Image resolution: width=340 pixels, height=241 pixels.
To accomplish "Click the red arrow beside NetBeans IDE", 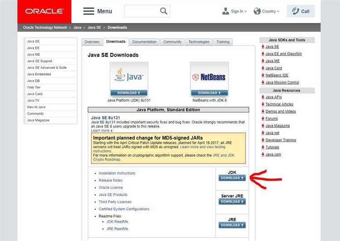I will click(263, 76).
